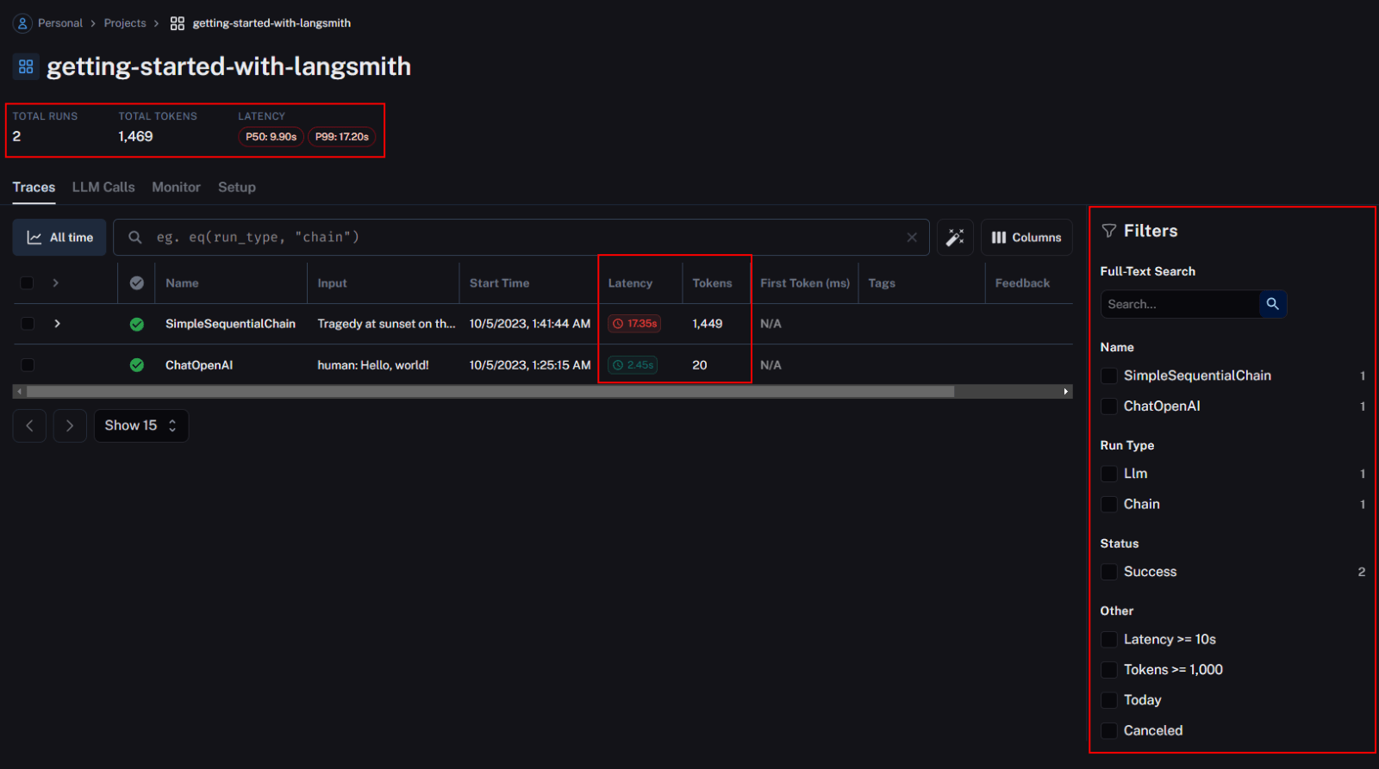Check the Tokens >= 1,000 filter

(x=1109, y=670)
